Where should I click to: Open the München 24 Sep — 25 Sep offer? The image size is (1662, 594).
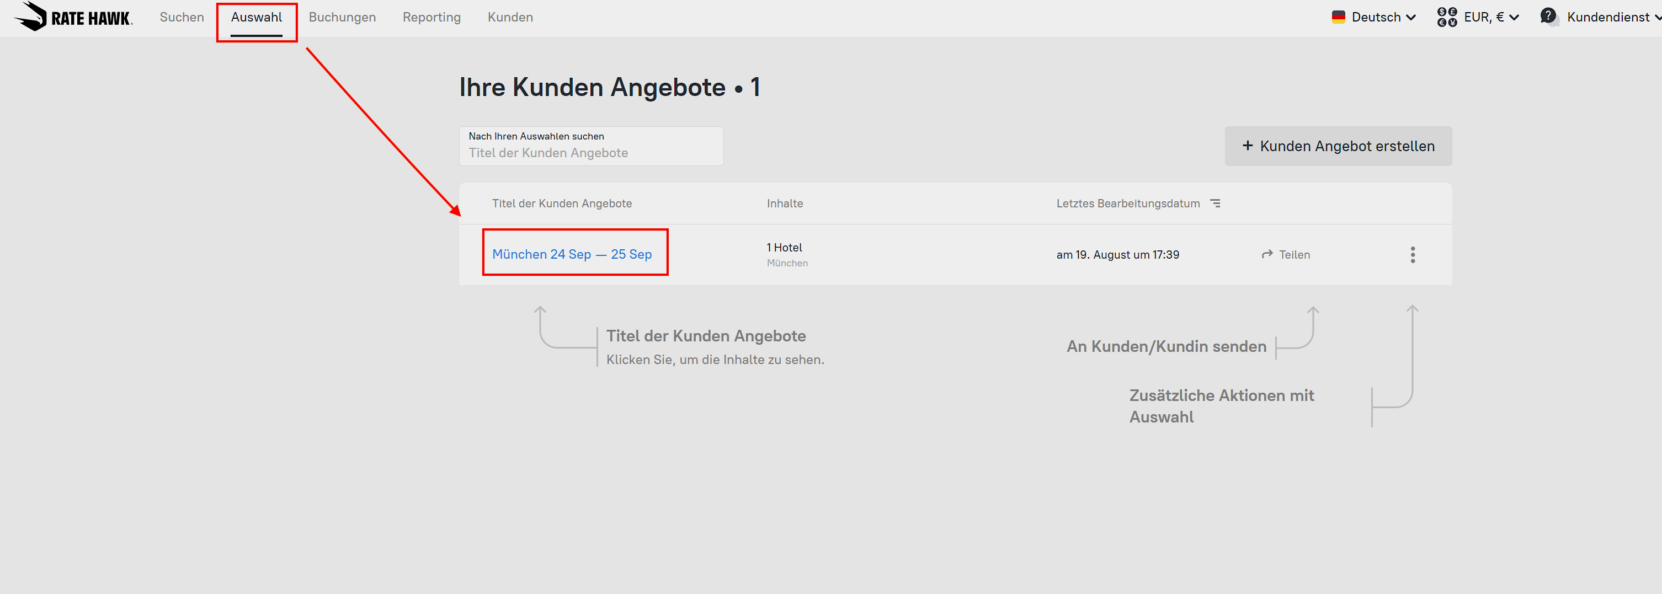pyautogui.click(x=572, y=255)
